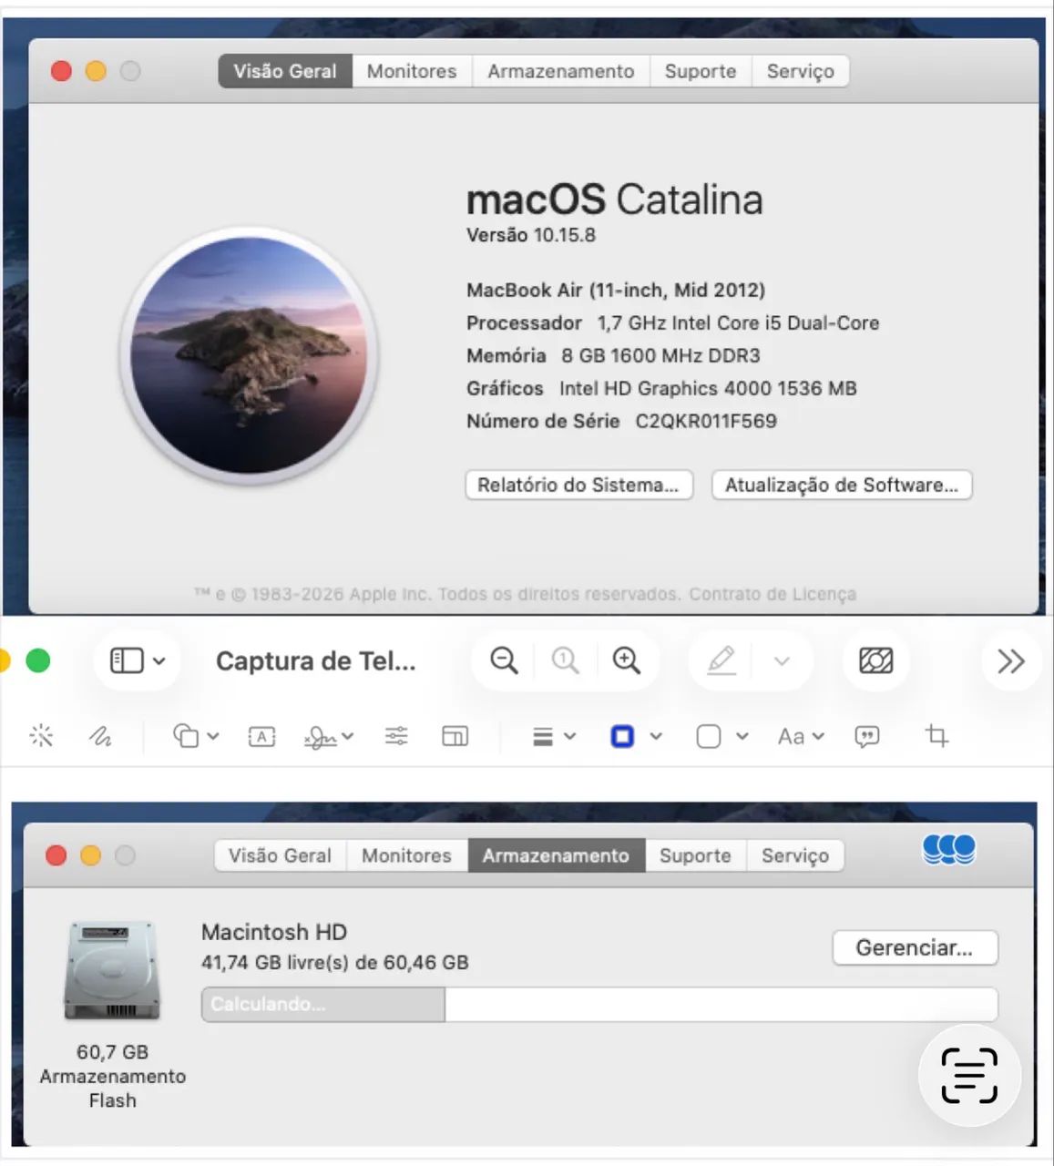Click the dashed-frame image icon in Preview toolbar
Screen dimensions: 1054x1166
[x=875, y=660]
